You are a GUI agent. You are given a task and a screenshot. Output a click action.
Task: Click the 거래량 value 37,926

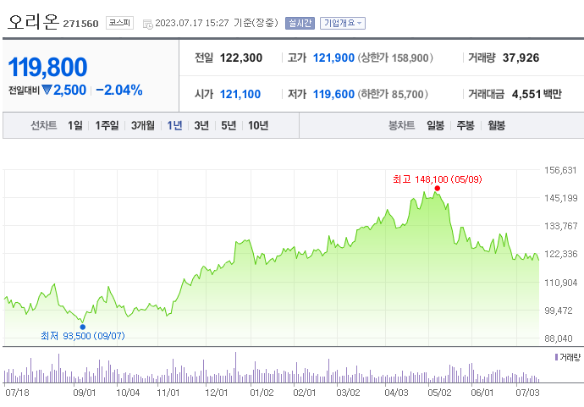click(x=521, y=58)
